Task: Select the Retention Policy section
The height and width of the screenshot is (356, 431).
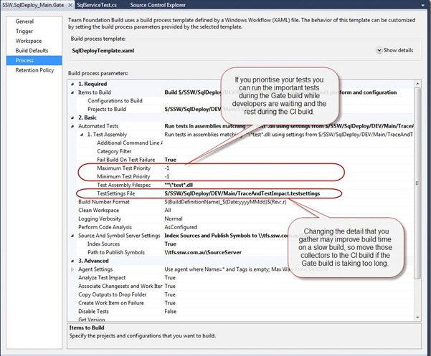Action: [36, 70]
